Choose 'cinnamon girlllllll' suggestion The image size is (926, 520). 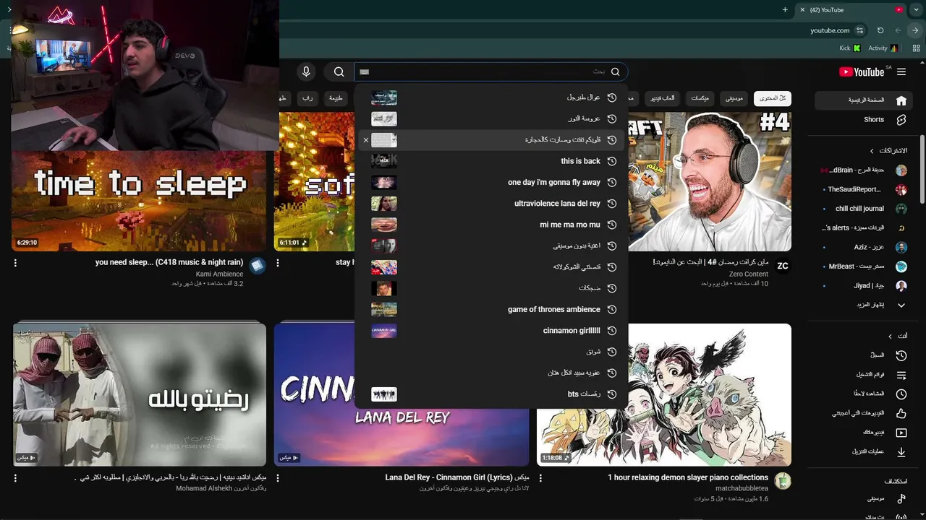[x=490, y=331]
